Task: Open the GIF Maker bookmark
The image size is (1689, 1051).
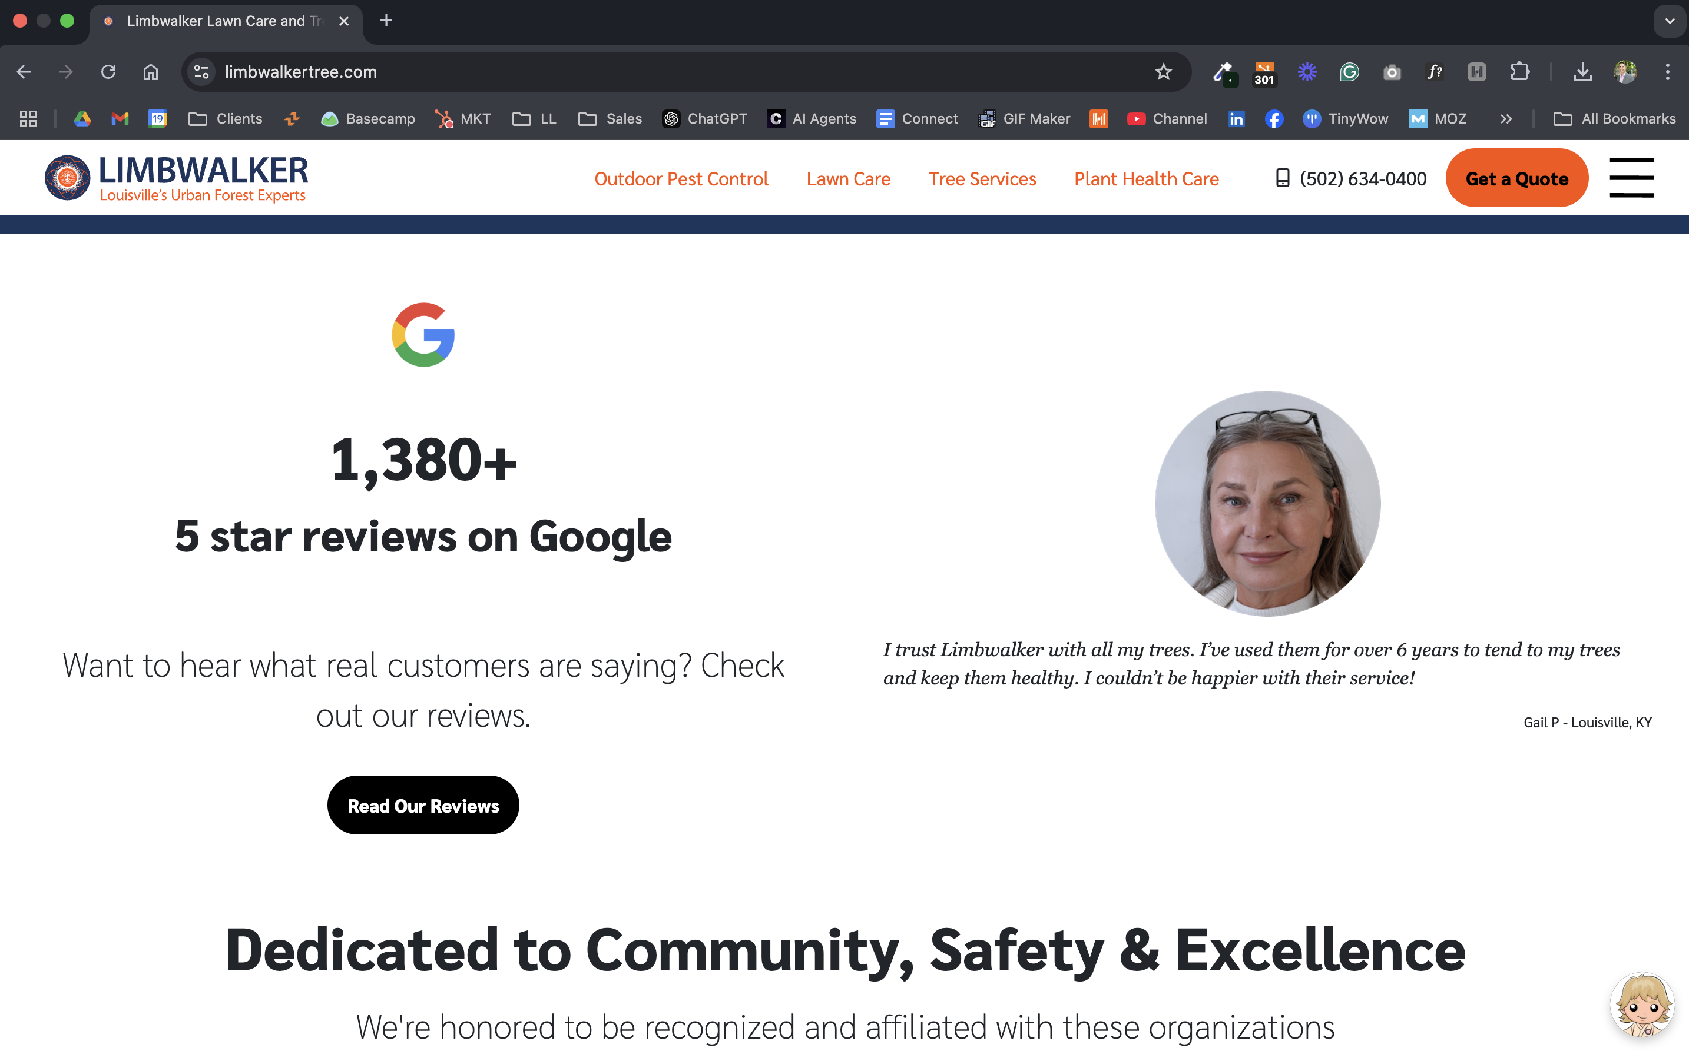Action: 1024,119
